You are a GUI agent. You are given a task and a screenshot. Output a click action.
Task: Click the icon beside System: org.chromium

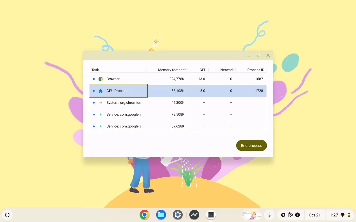[101, 103]
